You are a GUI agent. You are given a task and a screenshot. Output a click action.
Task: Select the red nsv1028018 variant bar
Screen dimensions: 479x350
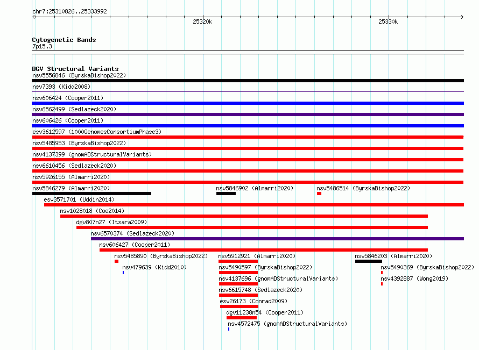[244, 216]
